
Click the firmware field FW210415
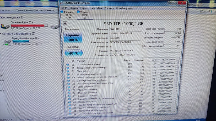pyautogui.click(x=125, y=29)
